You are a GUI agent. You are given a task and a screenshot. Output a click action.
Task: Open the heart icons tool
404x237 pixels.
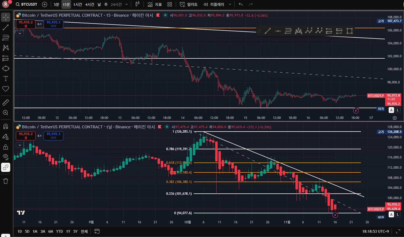(6, 89)
